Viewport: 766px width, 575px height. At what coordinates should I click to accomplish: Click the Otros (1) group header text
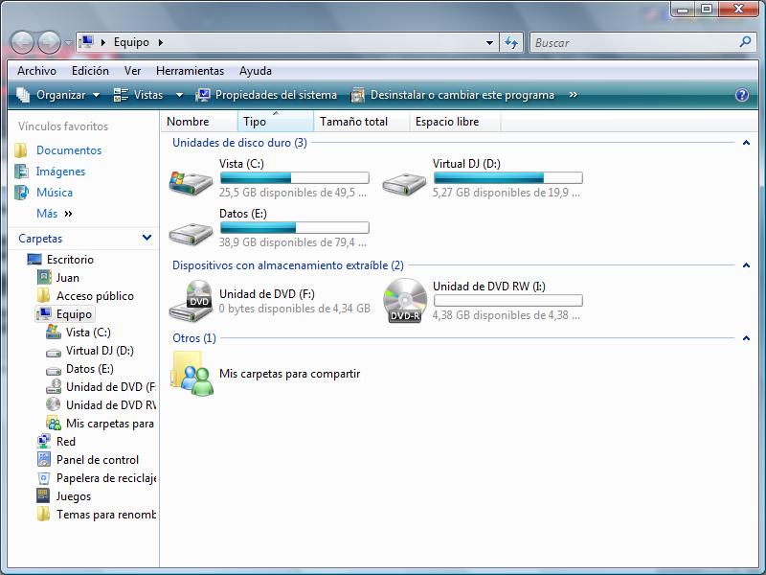pos(194,338)
